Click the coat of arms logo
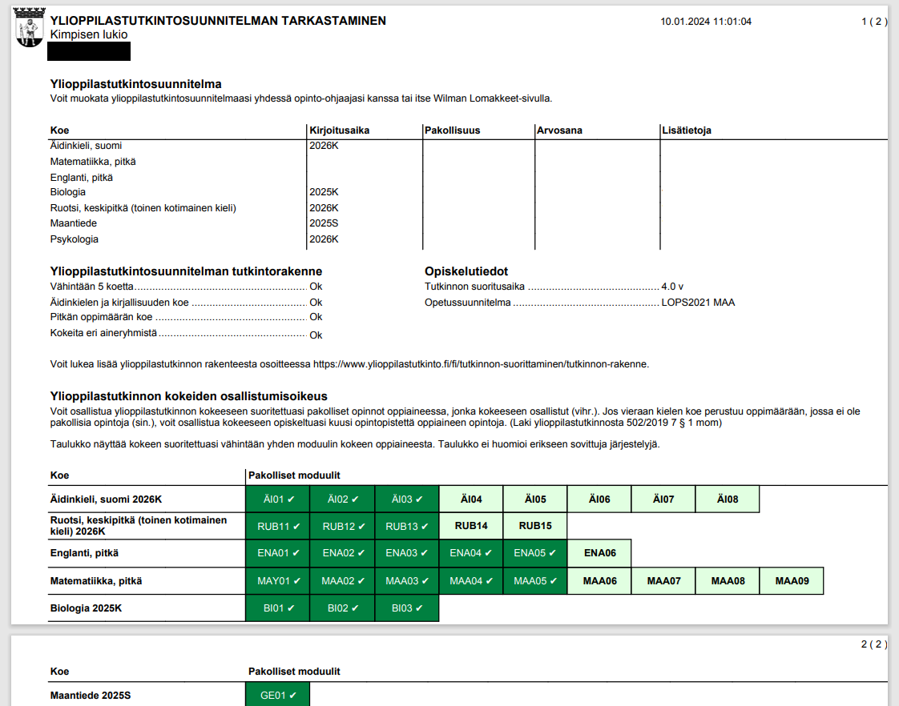 point(29,27)
